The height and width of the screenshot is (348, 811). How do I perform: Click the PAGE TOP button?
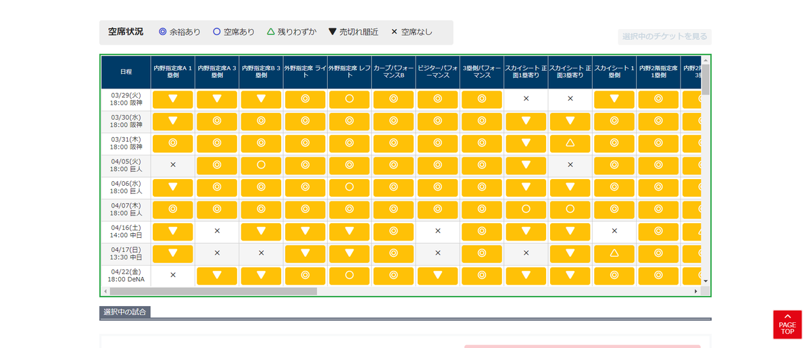coord(787,324)
